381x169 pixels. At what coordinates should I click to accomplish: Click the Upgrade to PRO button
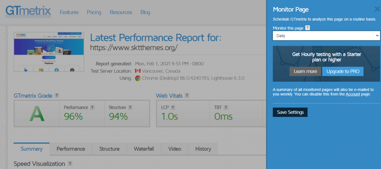(x=343, y=71)
